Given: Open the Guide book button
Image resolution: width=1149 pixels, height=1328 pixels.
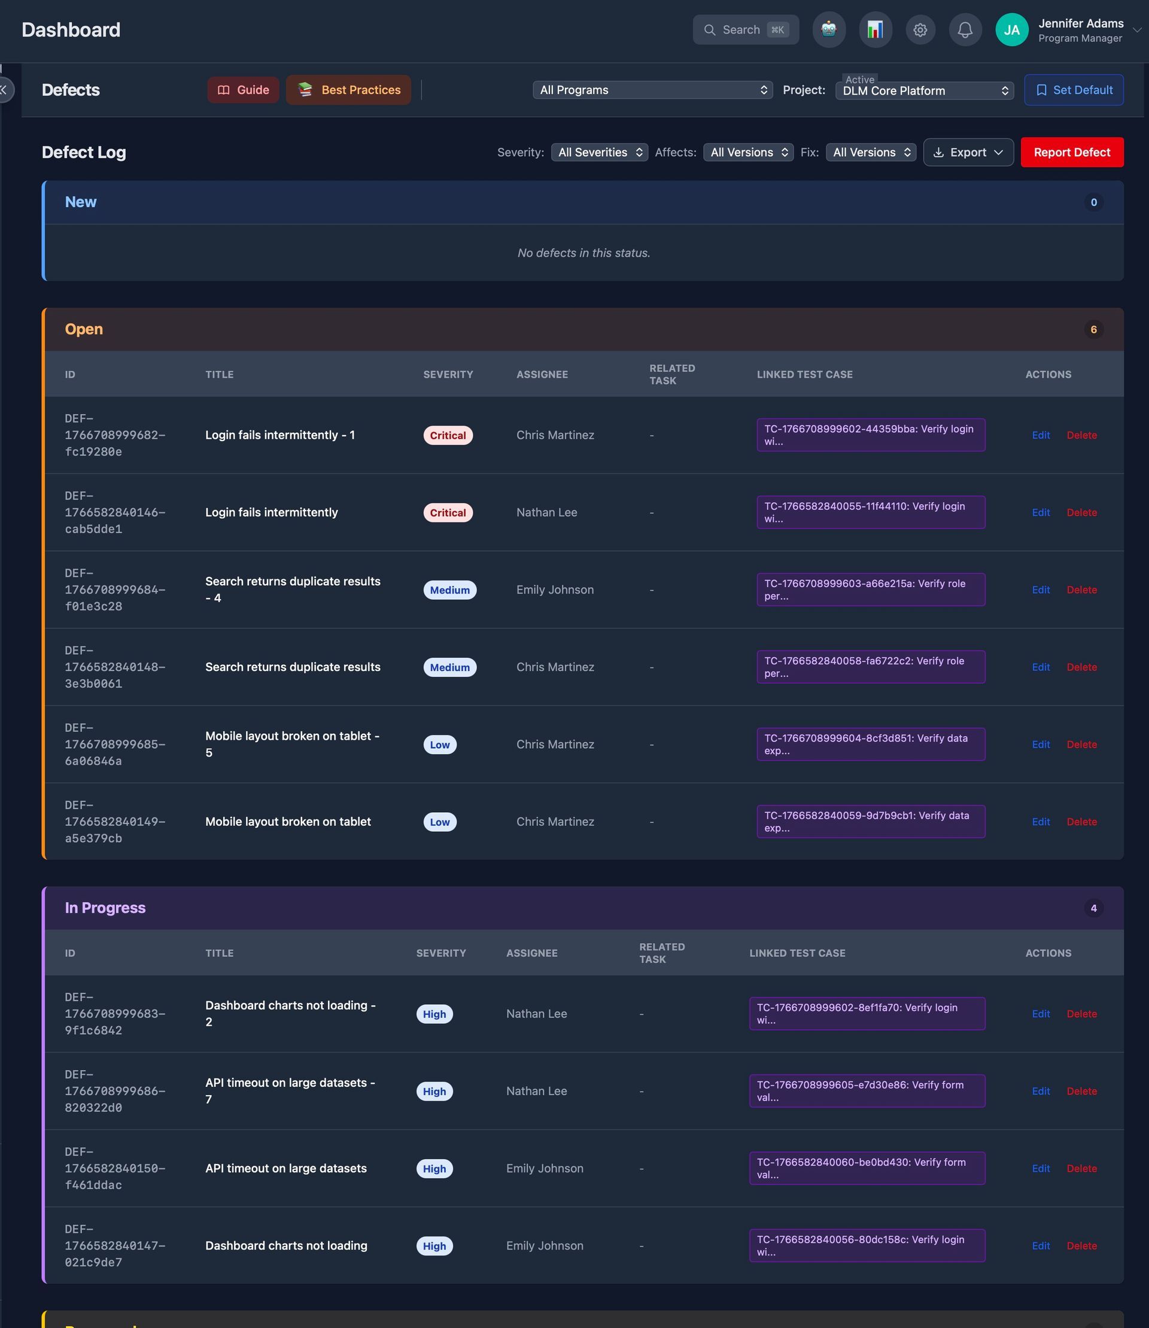Looking at the screenshot, I should [243, 90].
